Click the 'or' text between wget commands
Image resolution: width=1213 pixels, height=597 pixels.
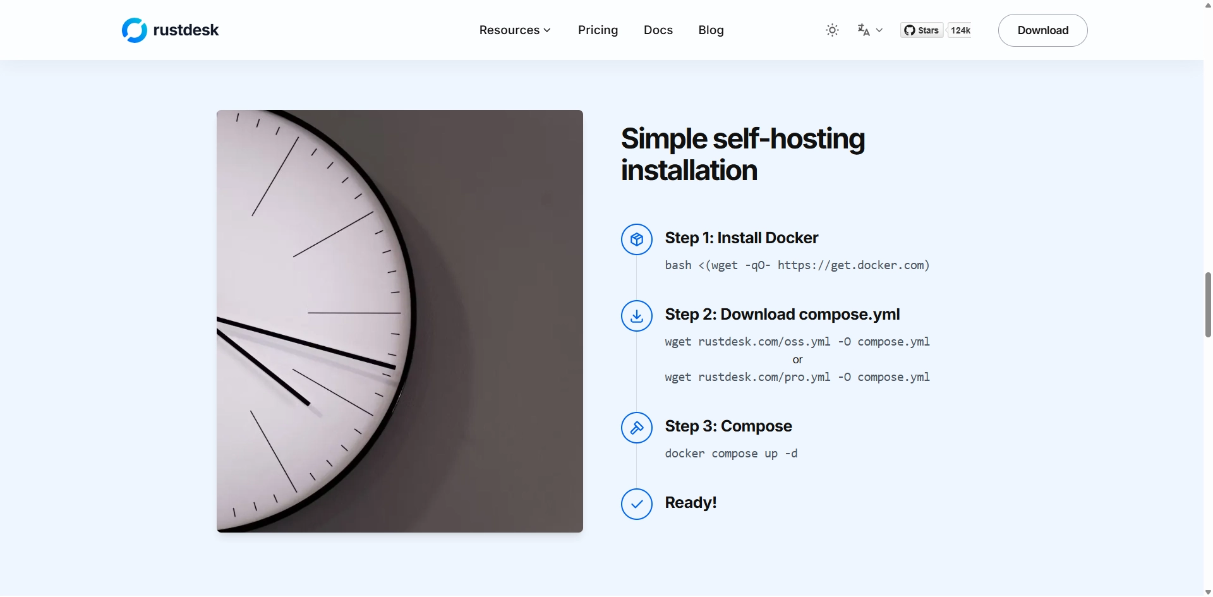coord(797,359)
